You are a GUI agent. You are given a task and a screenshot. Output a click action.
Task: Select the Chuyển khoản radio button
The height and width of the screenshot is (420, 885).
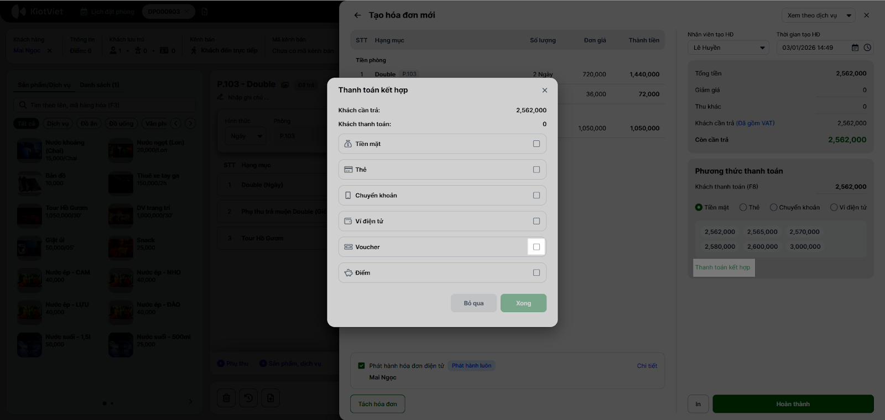click(x=773, y=207)
